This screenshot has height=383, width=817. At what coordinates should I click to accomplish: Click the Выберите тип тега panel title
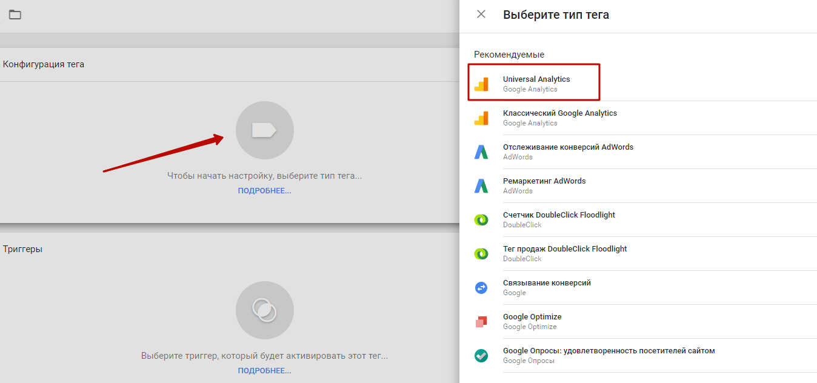pos(556,15)
